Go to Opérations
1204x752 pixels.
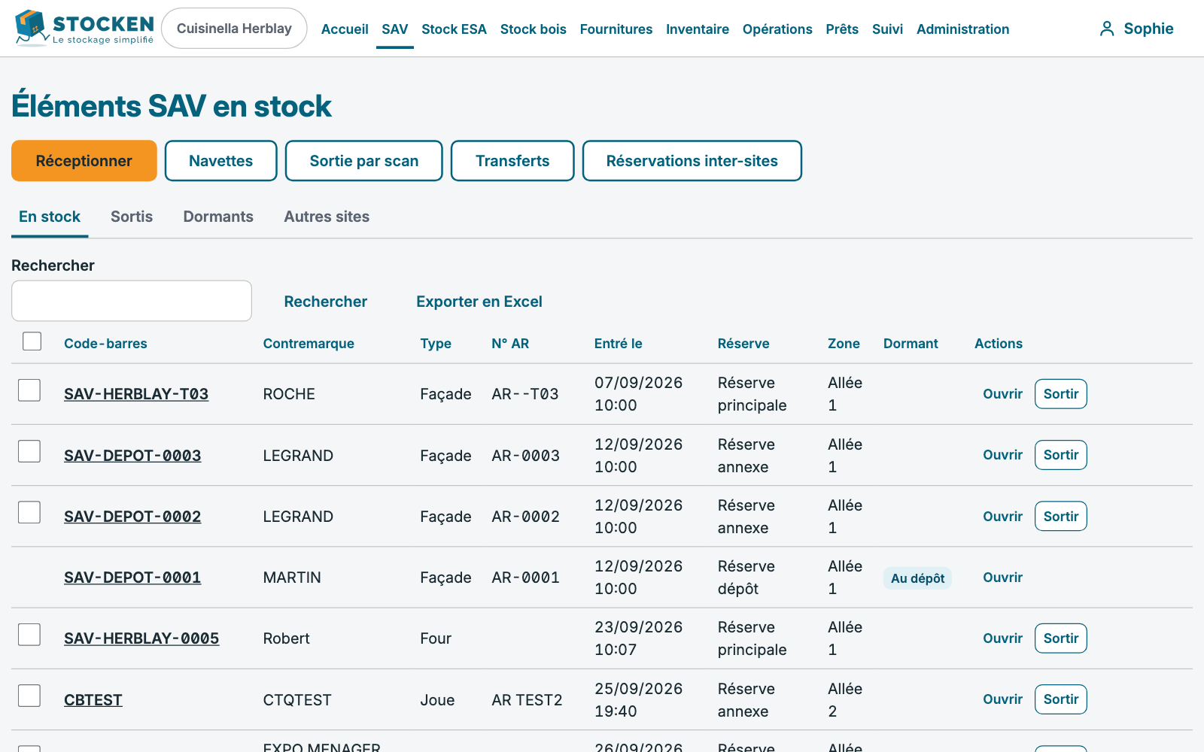(777, 29)
